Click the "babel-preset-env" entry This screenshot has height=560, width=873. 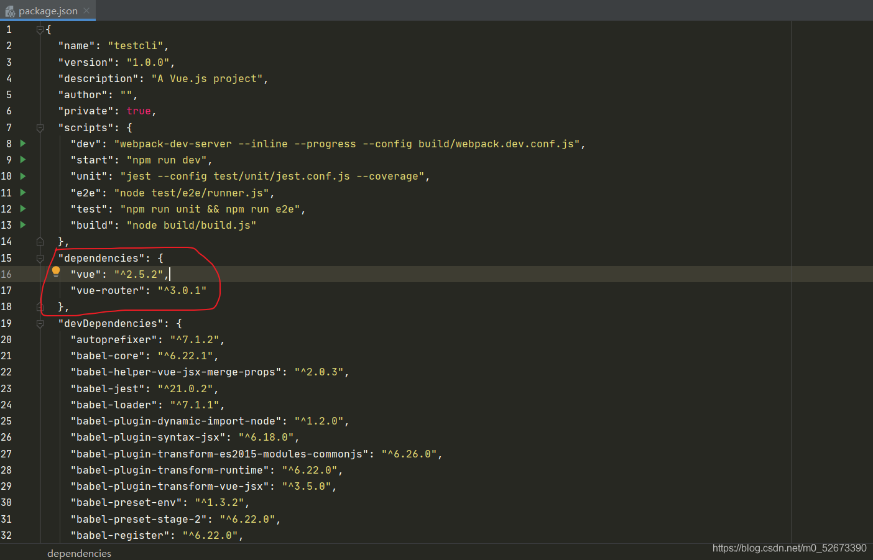point(160,502)
